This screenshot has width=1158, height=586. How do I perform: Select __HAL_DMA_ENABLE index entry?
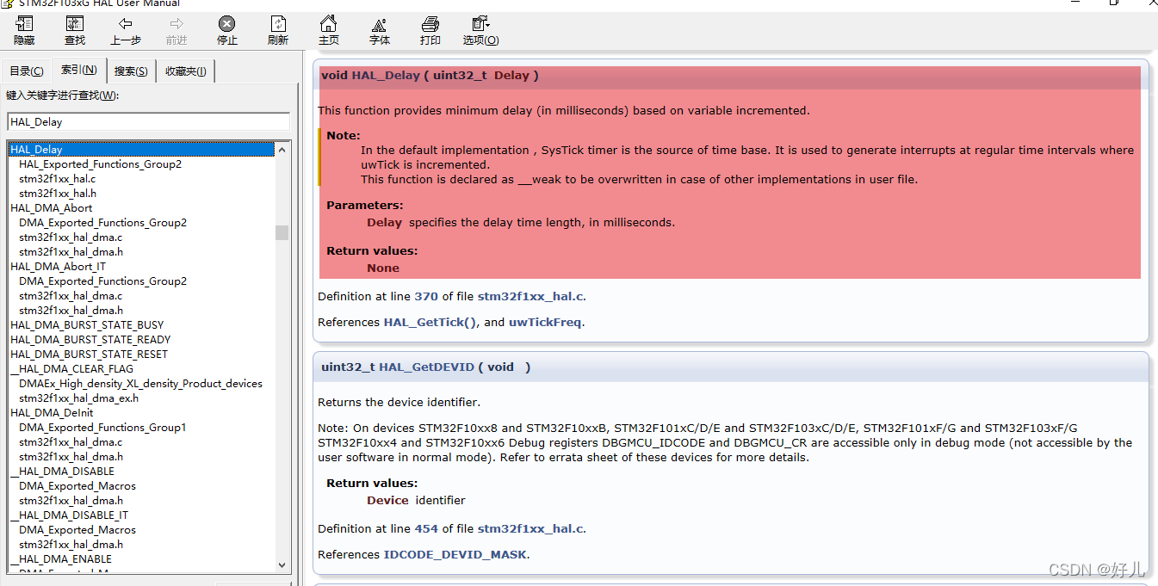click(x=61, y=558)
